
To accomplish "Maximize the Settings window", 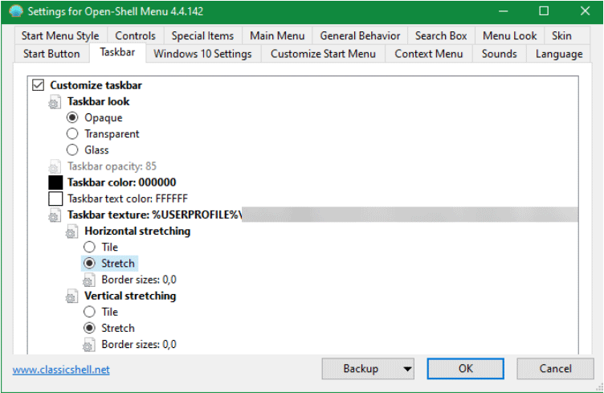I will click(544, 10).
